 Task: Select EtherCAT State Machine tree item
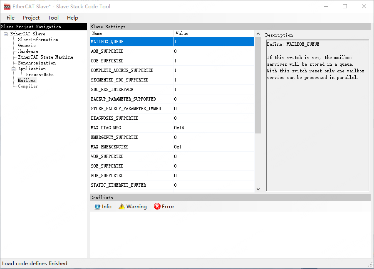coord(46,57)
